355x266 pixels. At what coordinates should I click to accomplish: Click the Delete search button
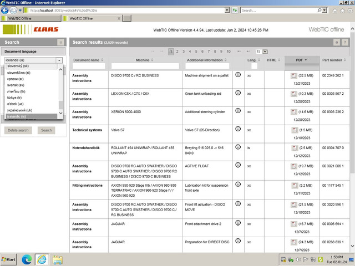(x=18, y=130)
